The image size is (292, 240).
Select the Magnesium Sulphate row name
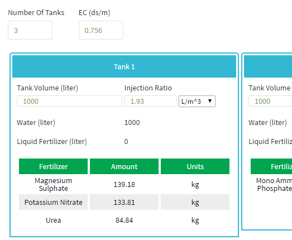(x=53, y=185)
